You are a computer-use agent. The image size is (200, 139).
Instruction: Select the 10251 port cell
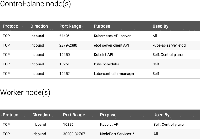tap(64, 64)
